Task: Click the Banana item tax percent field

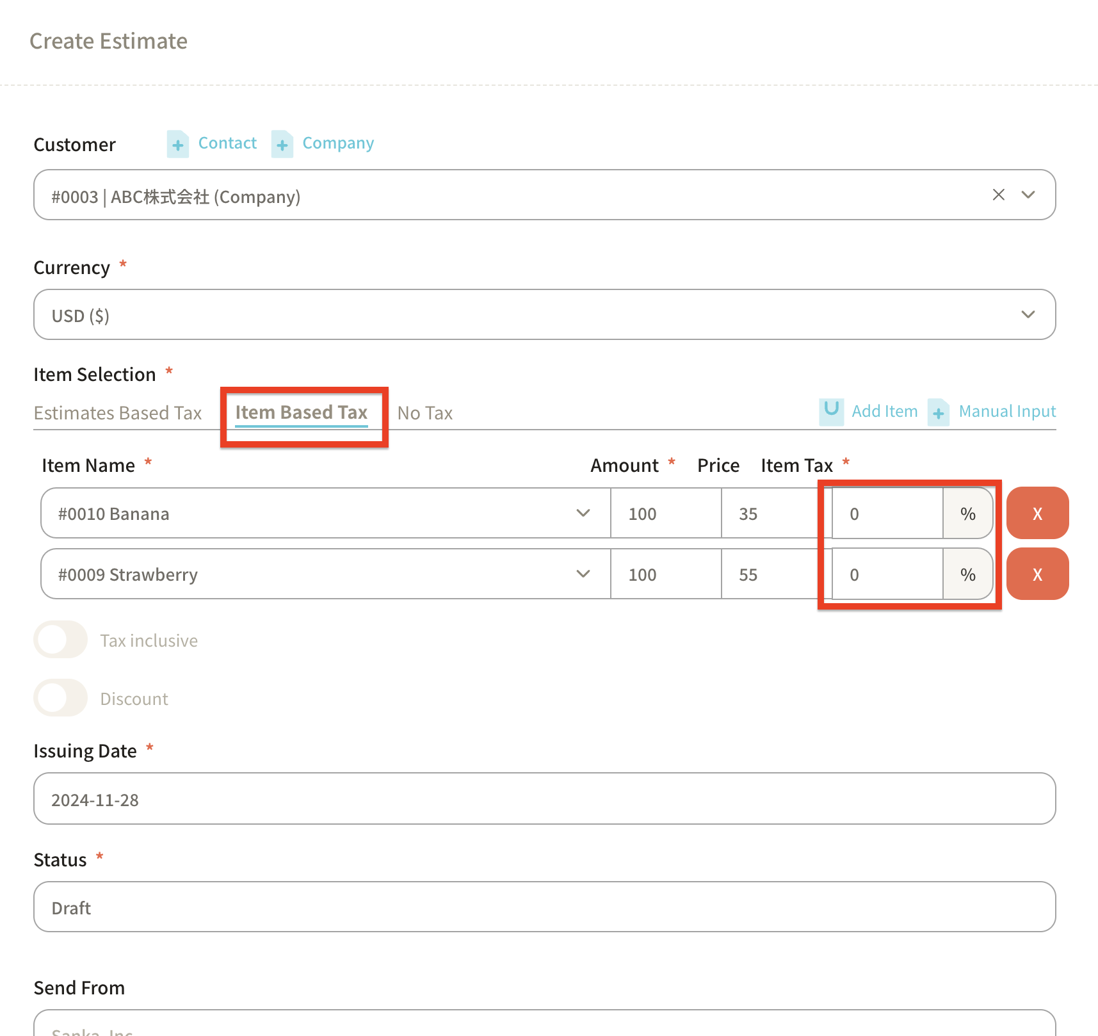Action: point(887,514)
